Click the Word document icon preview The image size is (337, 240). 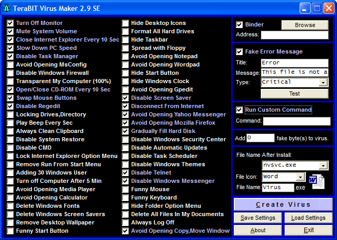pyautogui.click(x=316, y=180)
